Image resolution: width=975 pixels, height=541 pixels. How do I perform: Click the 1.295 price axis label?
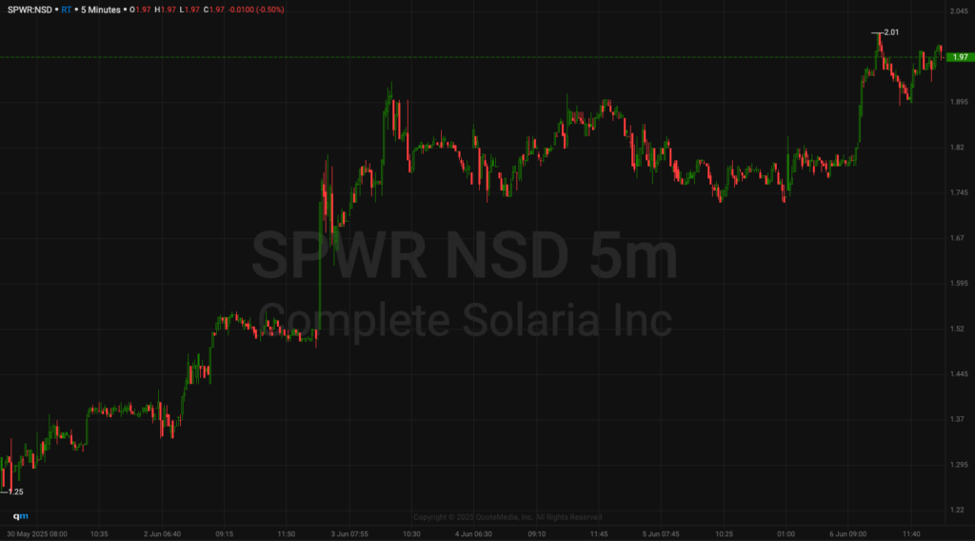(959, 465)
